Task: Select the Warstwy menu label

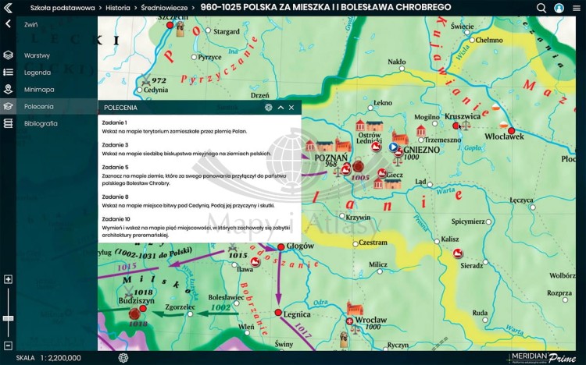Action: pyautogui.click(x=37, y=55)
